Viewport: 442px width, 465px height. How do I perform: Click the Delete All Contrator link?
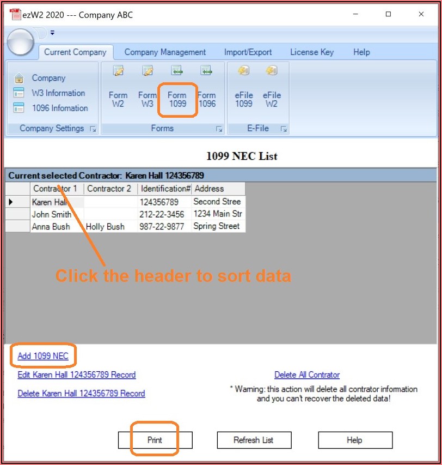(x=306, y=375)
